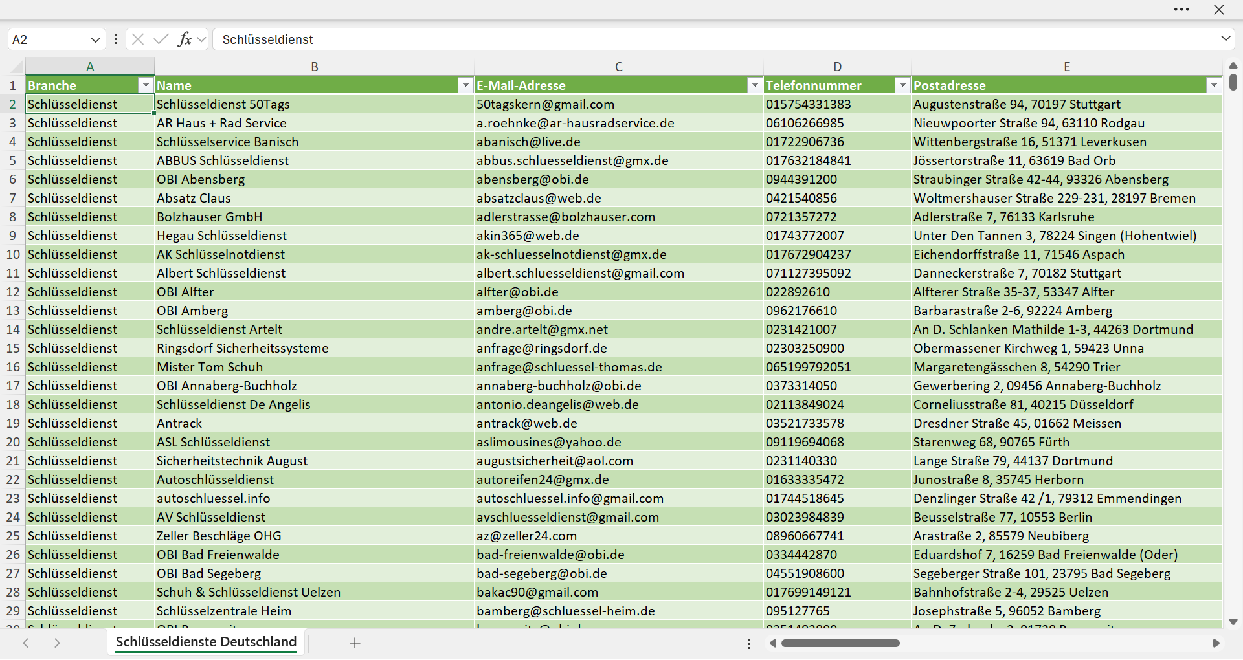Open the Name Box dropdown arrow
The image size is (1243, 660).
pyautogui.click(x=95, y=39)
